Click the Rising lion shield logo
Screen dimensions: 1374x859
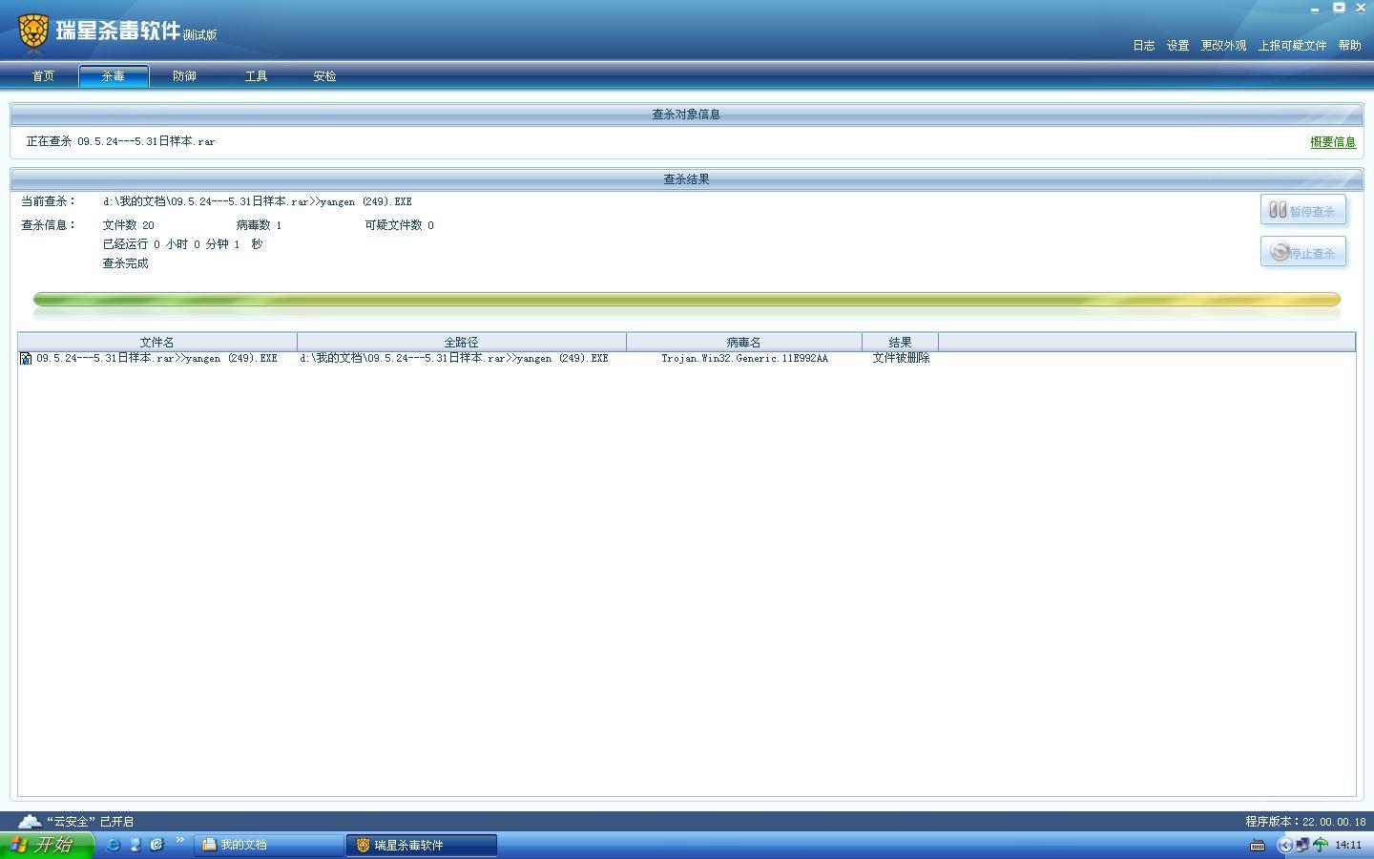coord(33,31)
